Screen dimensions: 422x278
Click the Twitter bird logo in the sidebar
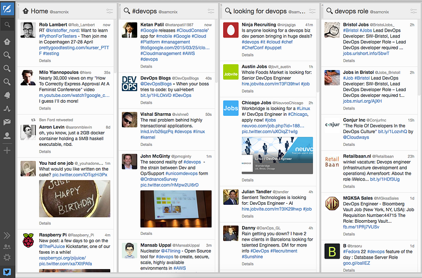pyautogui.click(x=7, y=272)
